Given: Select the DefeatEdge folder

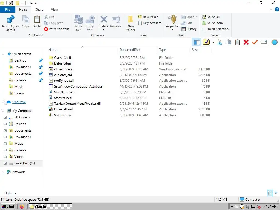Looking at the screenshot, I should click(62, 63).
